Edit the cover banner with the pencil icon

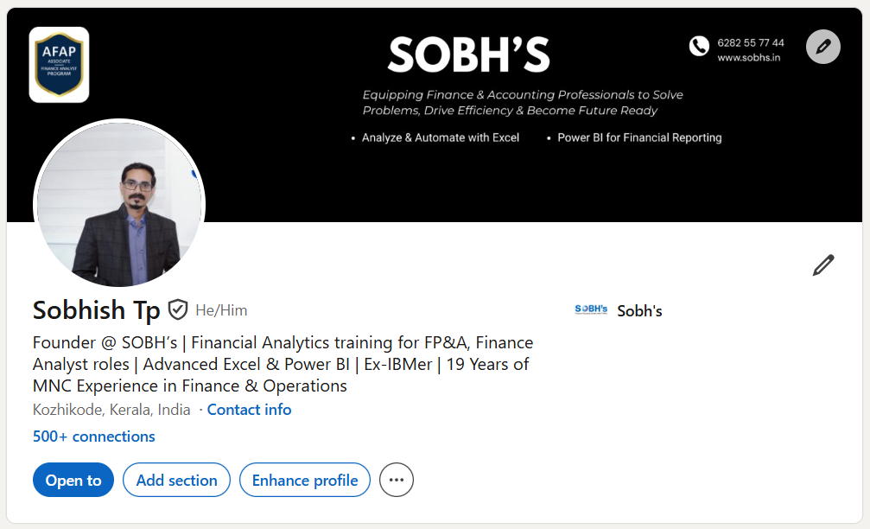[822, 47]
